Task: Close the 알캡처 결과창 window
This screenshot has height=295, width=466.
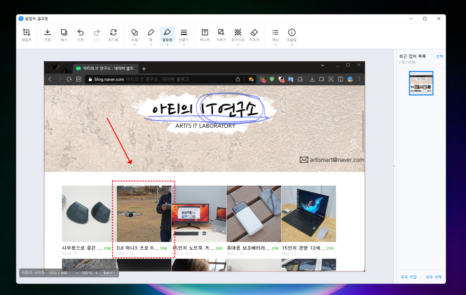Action: pos(439,18)
